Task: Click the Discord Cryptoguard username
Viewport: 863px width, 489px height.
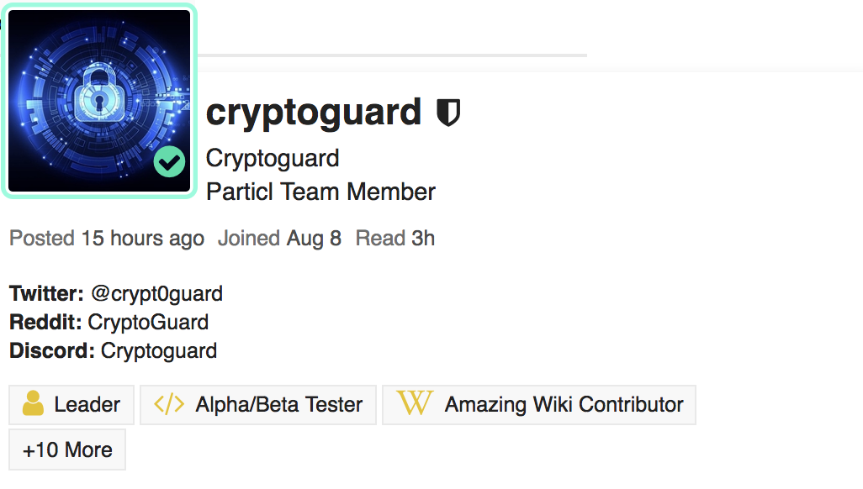Action: click(x=159, y=350)
